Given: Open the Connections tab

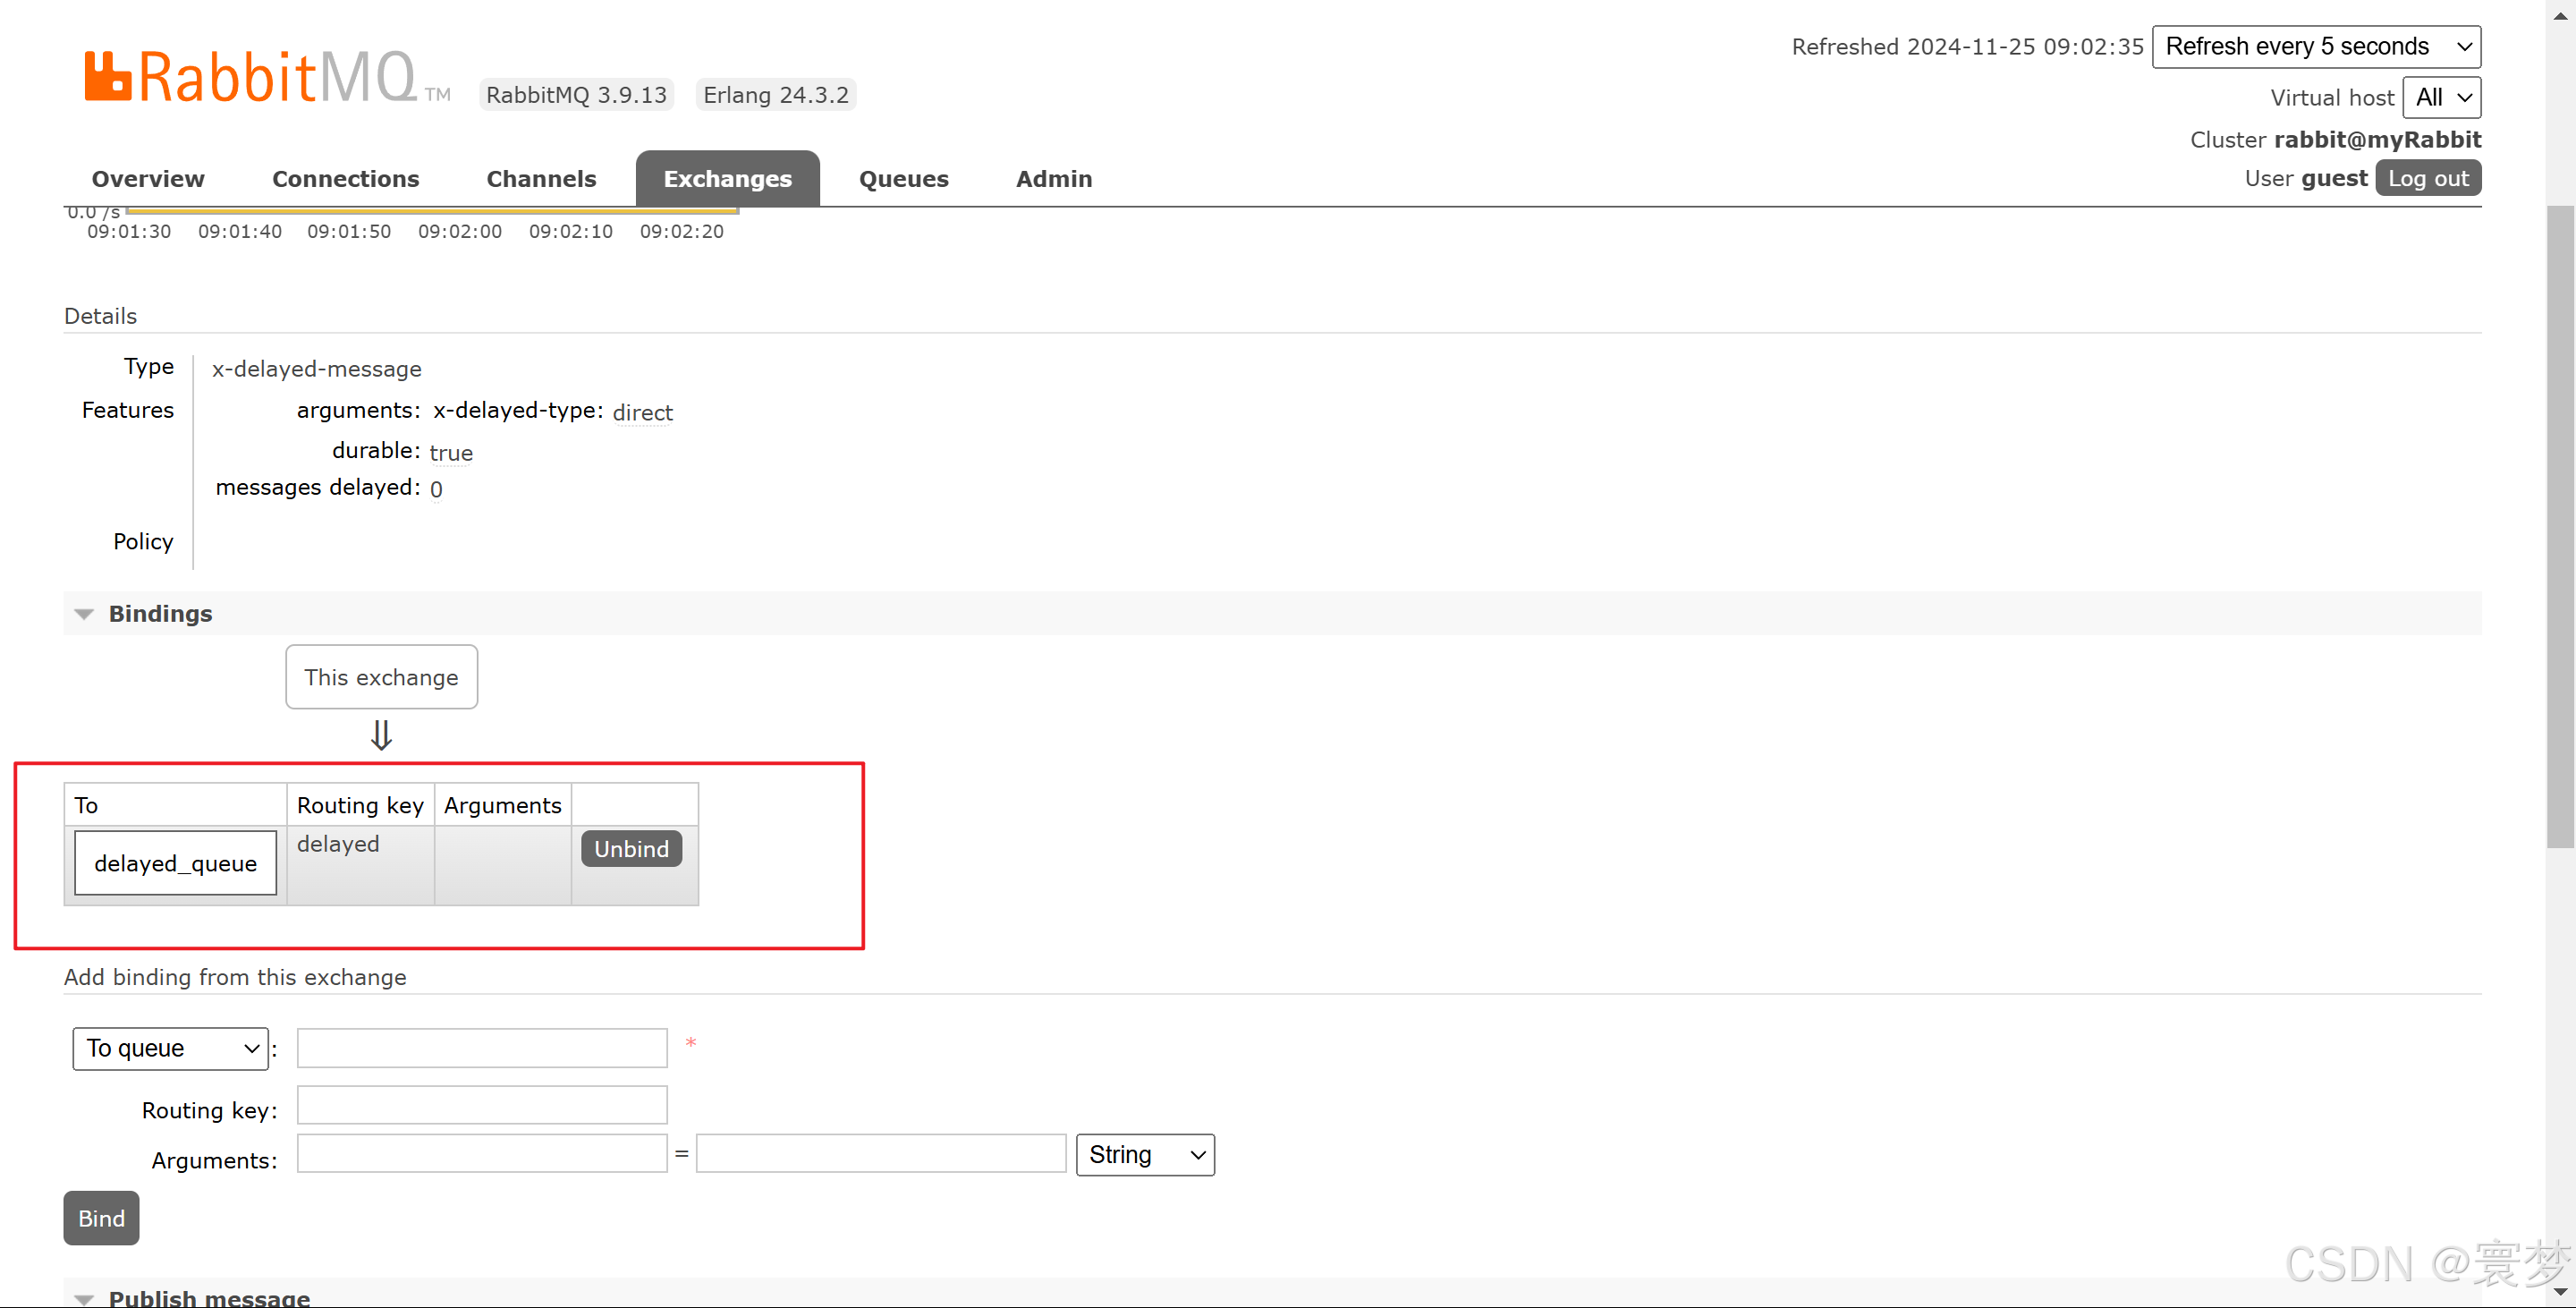Looking at the screenshot, I should pyautogui.click(x=345, y=179).
